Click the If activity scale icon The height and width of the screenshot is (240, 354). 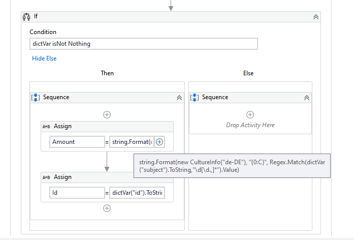pyautogui.click(x=27, y=17)
